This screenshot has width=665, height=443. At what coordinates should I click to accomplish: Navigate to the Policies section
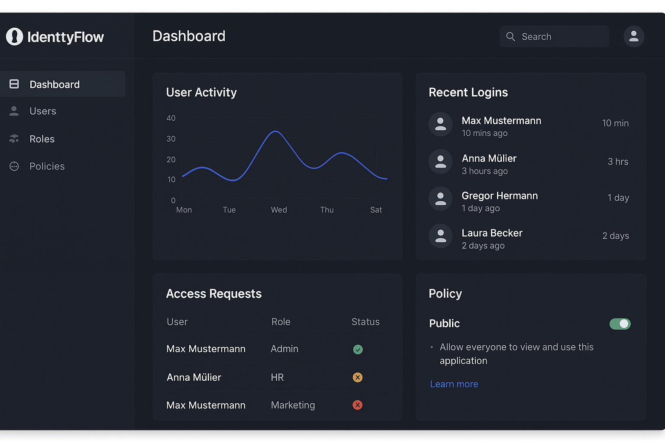(46, 166)
